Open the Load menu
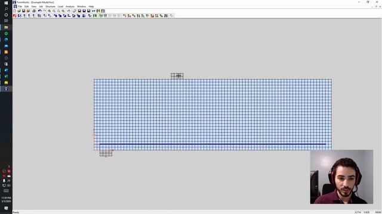 tap(60, 7)
